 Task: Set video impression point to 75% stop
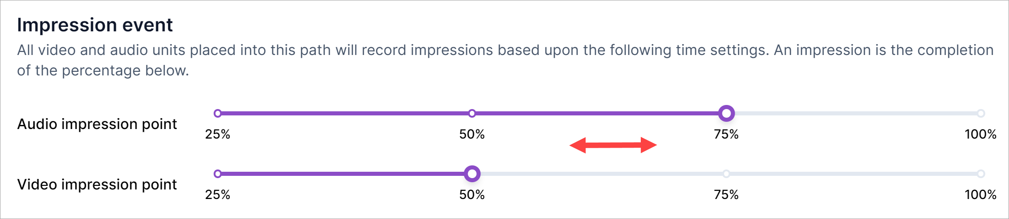click(x=726, y=174)
